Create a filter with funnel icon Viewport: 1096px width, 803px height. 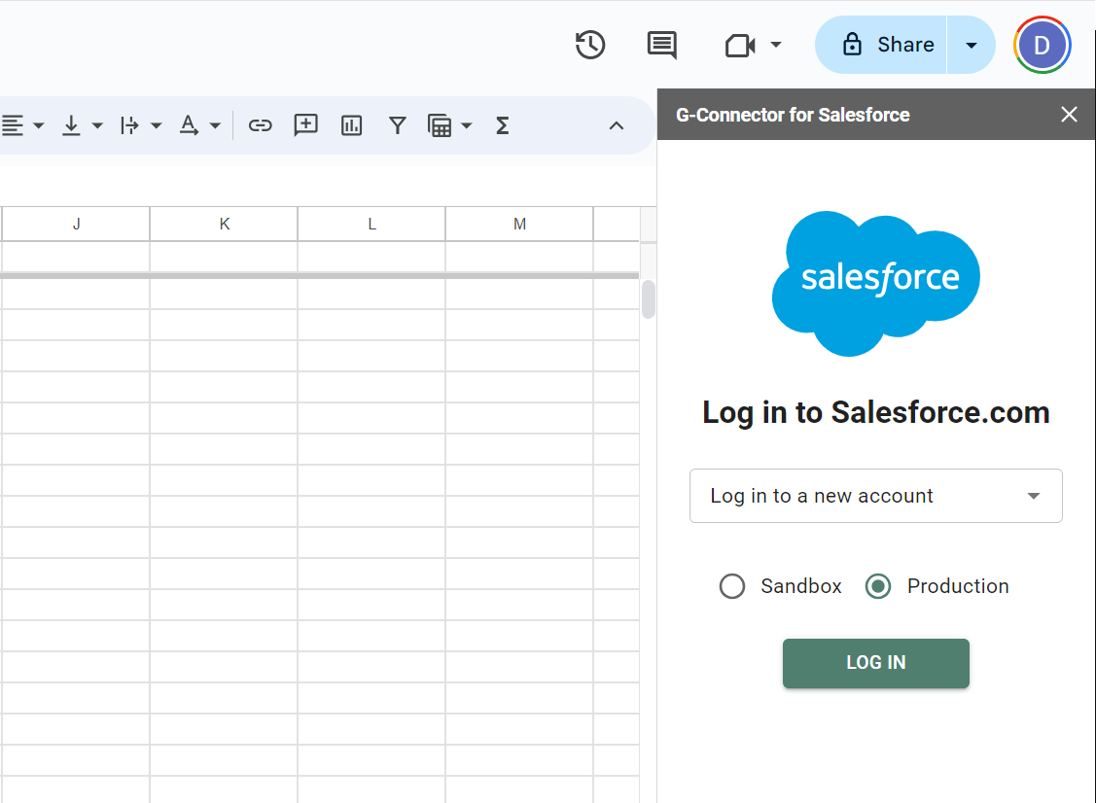398,125
